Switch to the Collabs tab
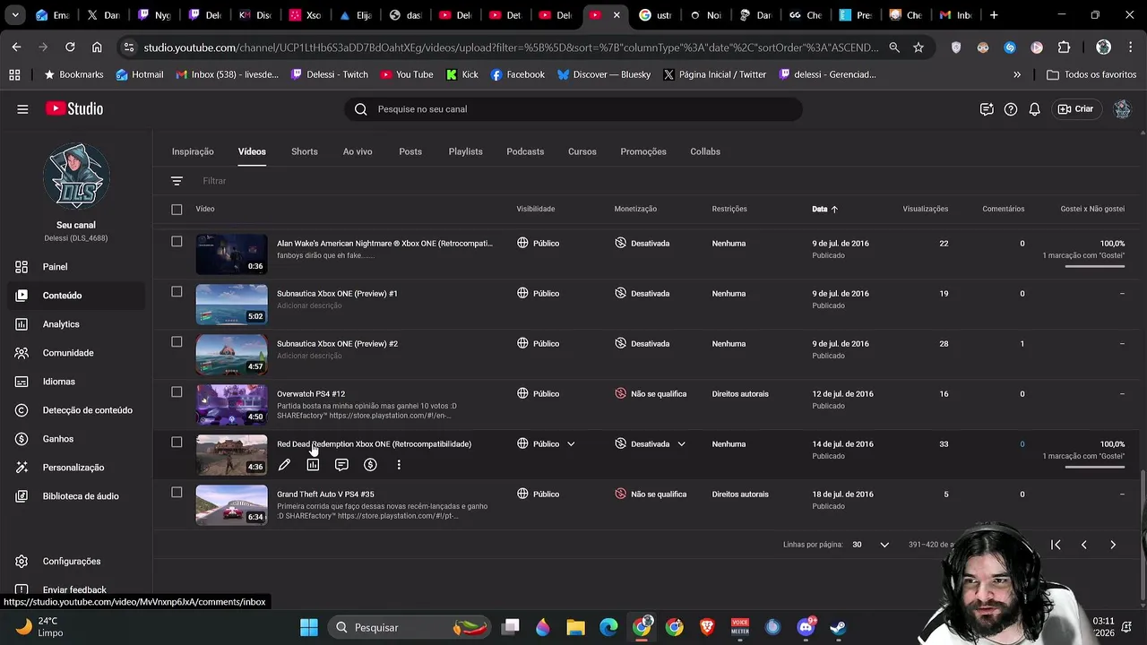 point(705,151)
